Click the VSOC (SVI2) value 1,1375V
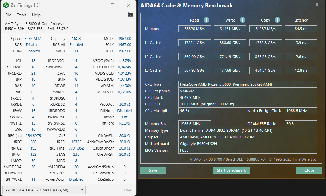This screenshot has height=196, width=326. (x=124, y=61)
